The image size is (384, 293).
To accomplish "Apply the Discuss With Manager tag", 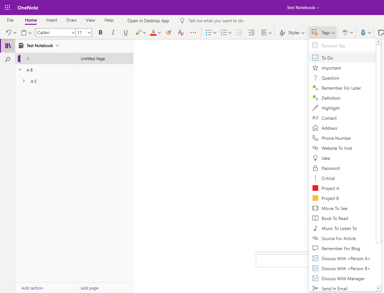I will pos(342,279).
